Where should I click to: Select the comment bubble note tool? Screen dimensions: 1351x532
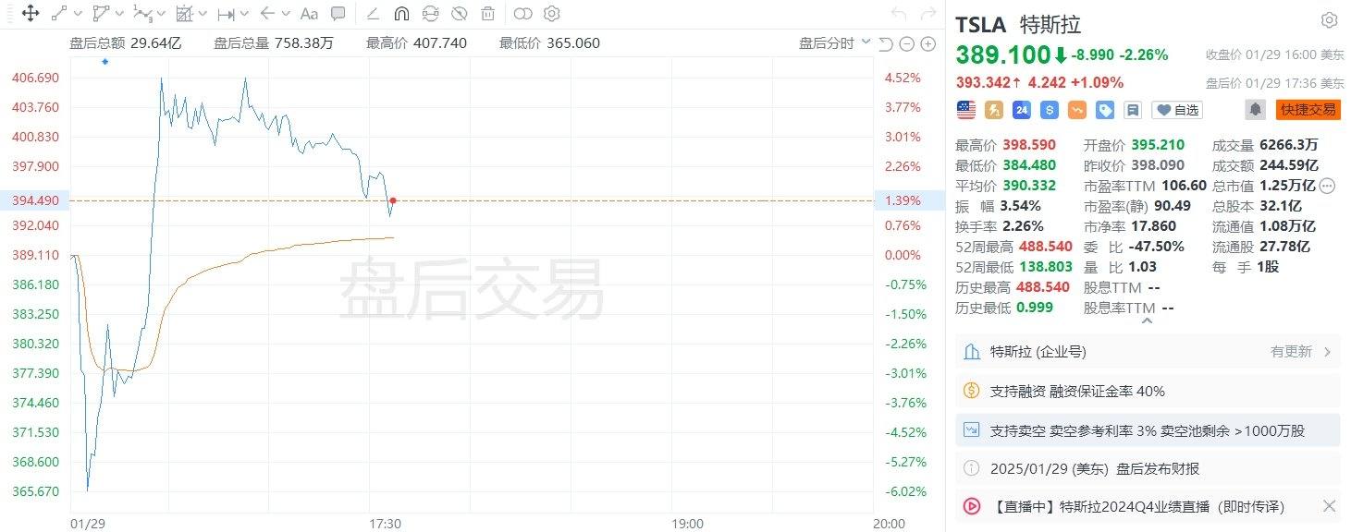click(x=338, y=14)
